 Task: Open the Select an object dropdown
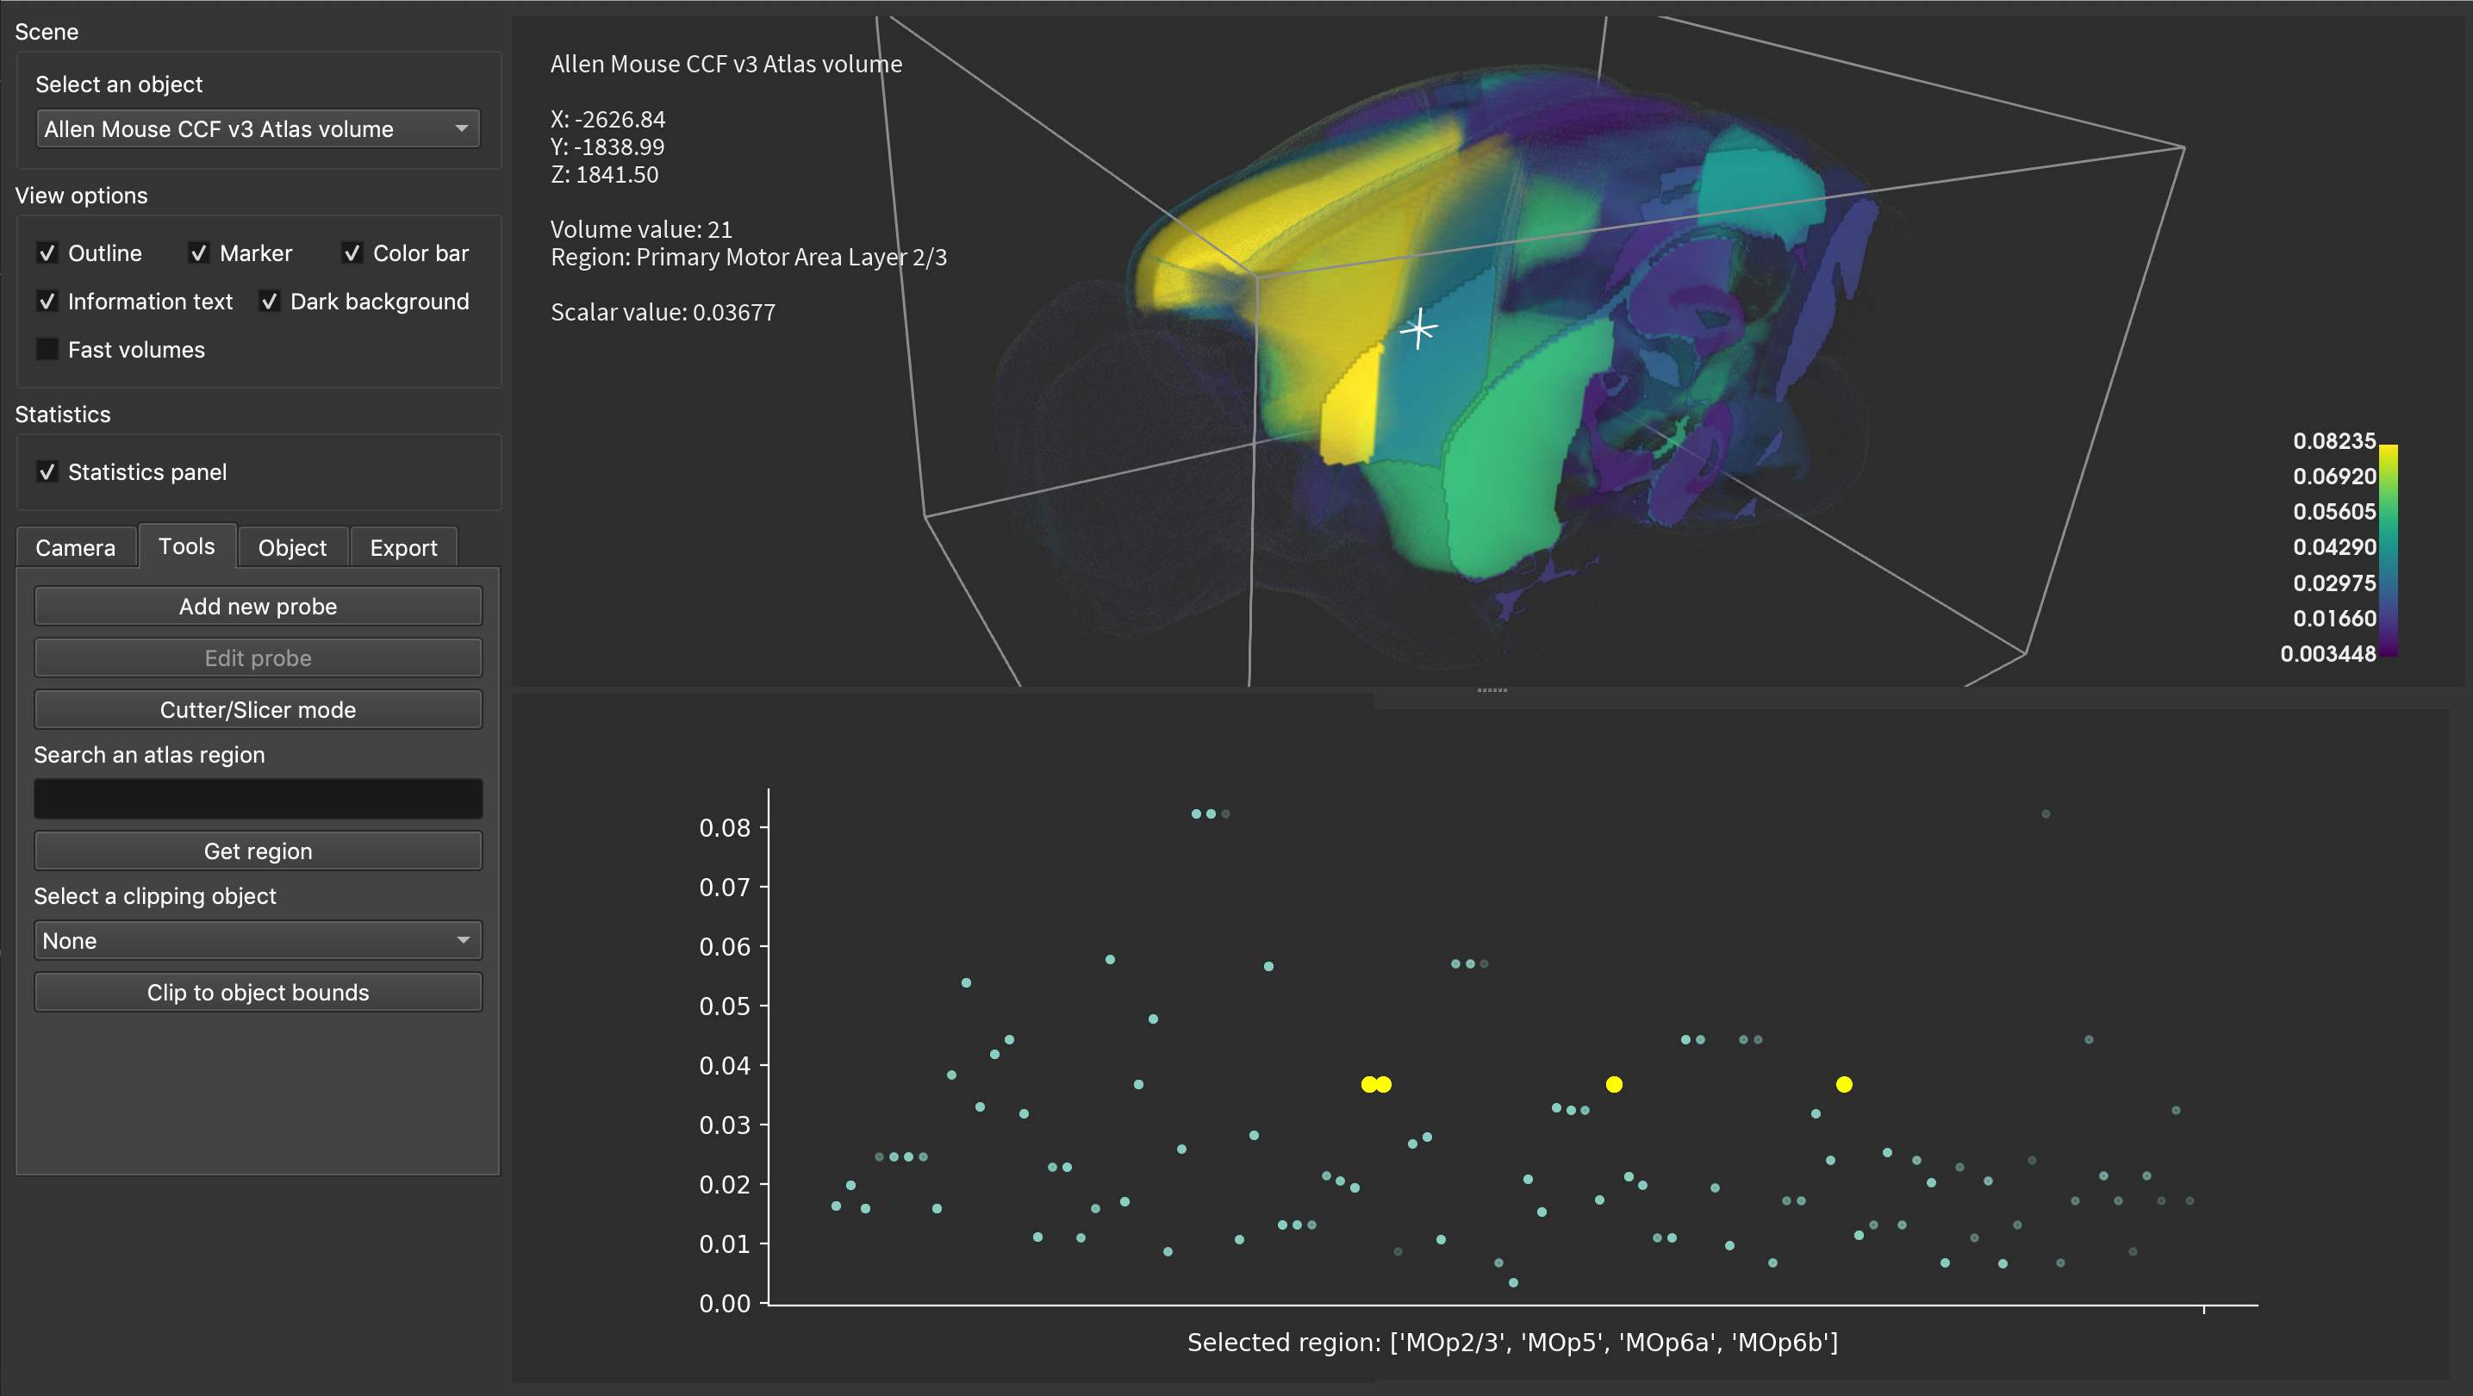258,128
